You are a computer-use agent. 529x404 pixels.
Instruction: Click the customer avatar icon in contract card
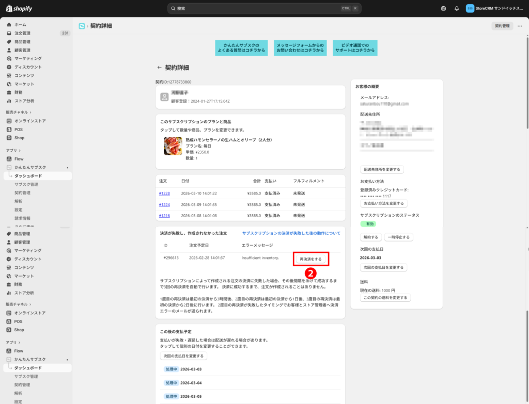point(164,96)
